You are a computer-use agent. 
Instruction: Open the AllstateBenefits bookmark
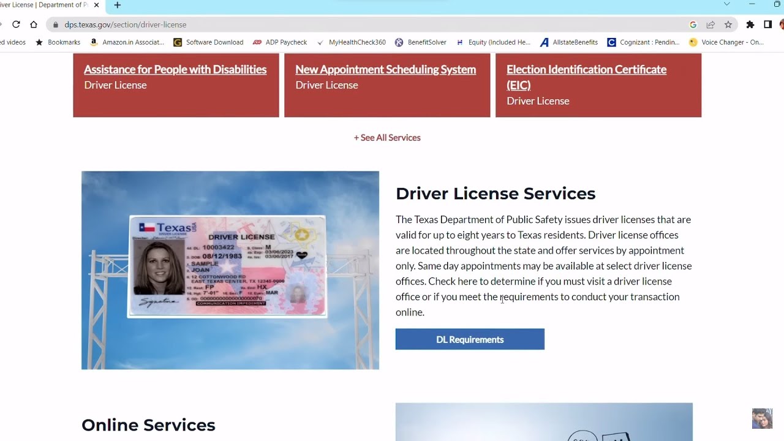click(569, 42)
